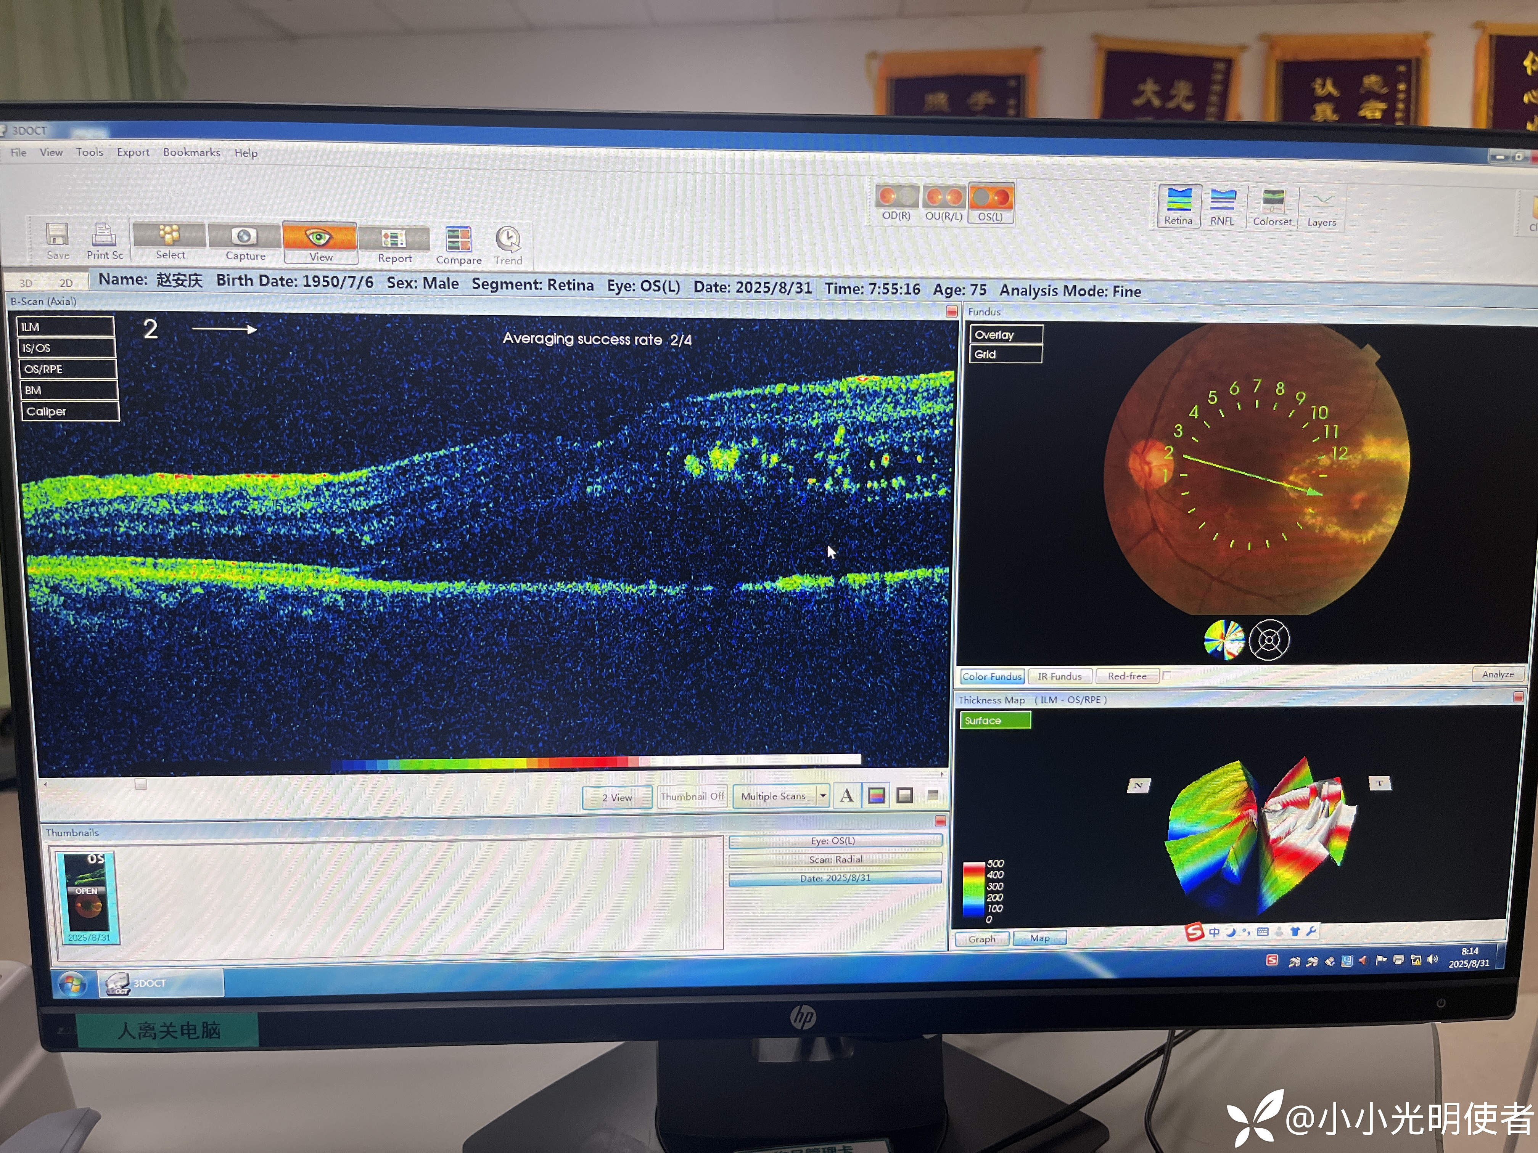1538x1153 pixels.
Task: Select the color-scale B-scan display icon
Action: point(876,796)
